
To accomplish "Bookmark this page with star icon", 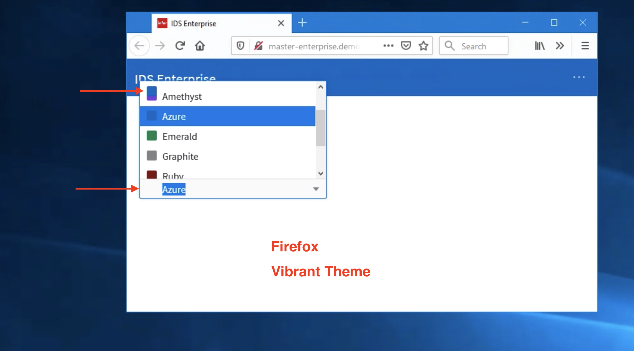I will click(423, 46).
